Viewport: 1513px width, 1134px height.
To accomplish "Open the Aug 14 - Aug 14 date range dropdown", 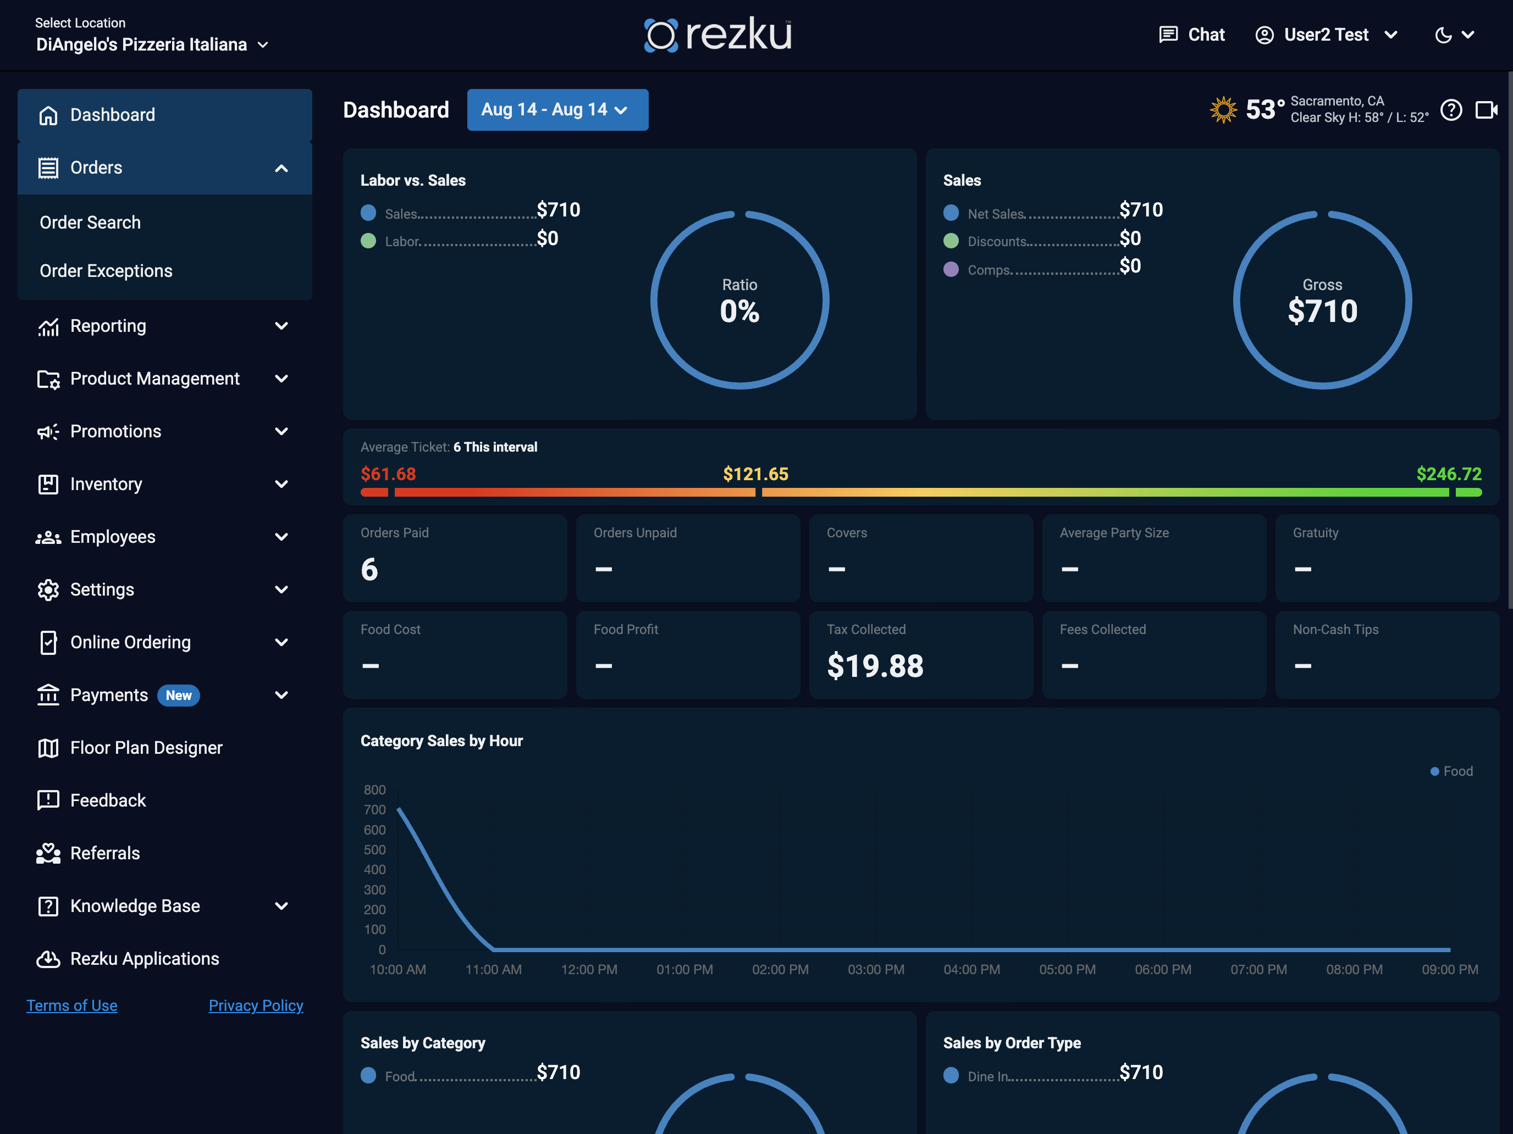I will (x=557, y=109).
